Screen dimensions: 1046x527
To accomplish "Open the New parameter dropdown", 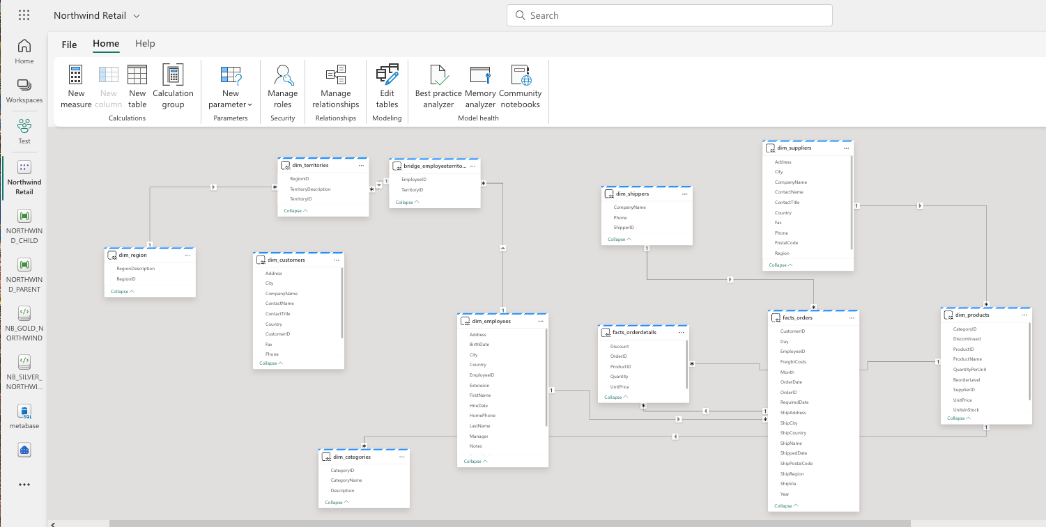I will pyautogui.click(x=231, y=87).
